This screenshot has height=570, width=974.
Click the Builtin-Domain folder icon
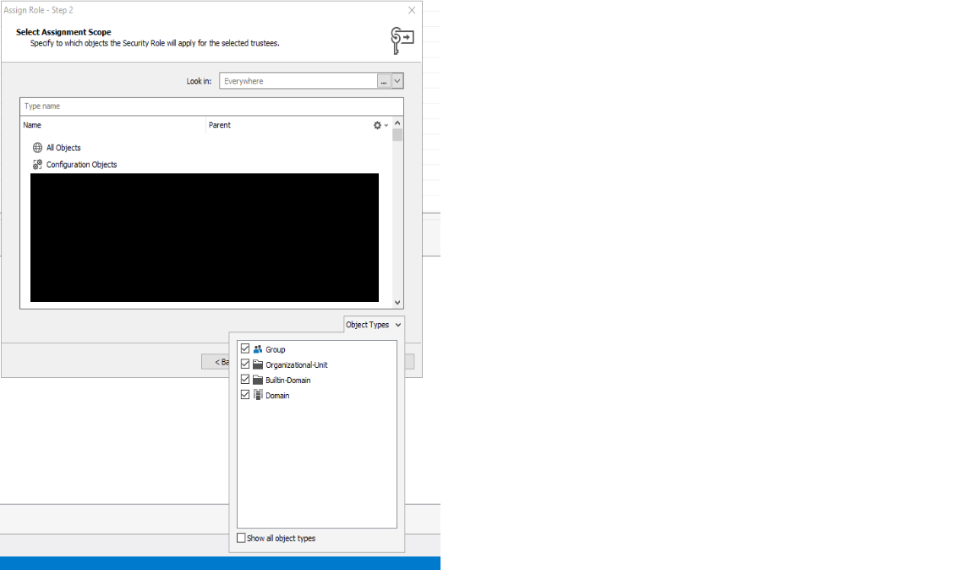(x=258, y=380)
